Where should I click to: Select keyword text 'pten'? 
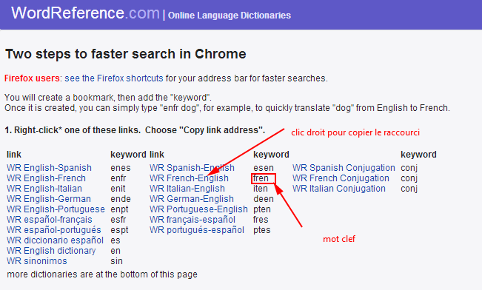coord(262,209)
